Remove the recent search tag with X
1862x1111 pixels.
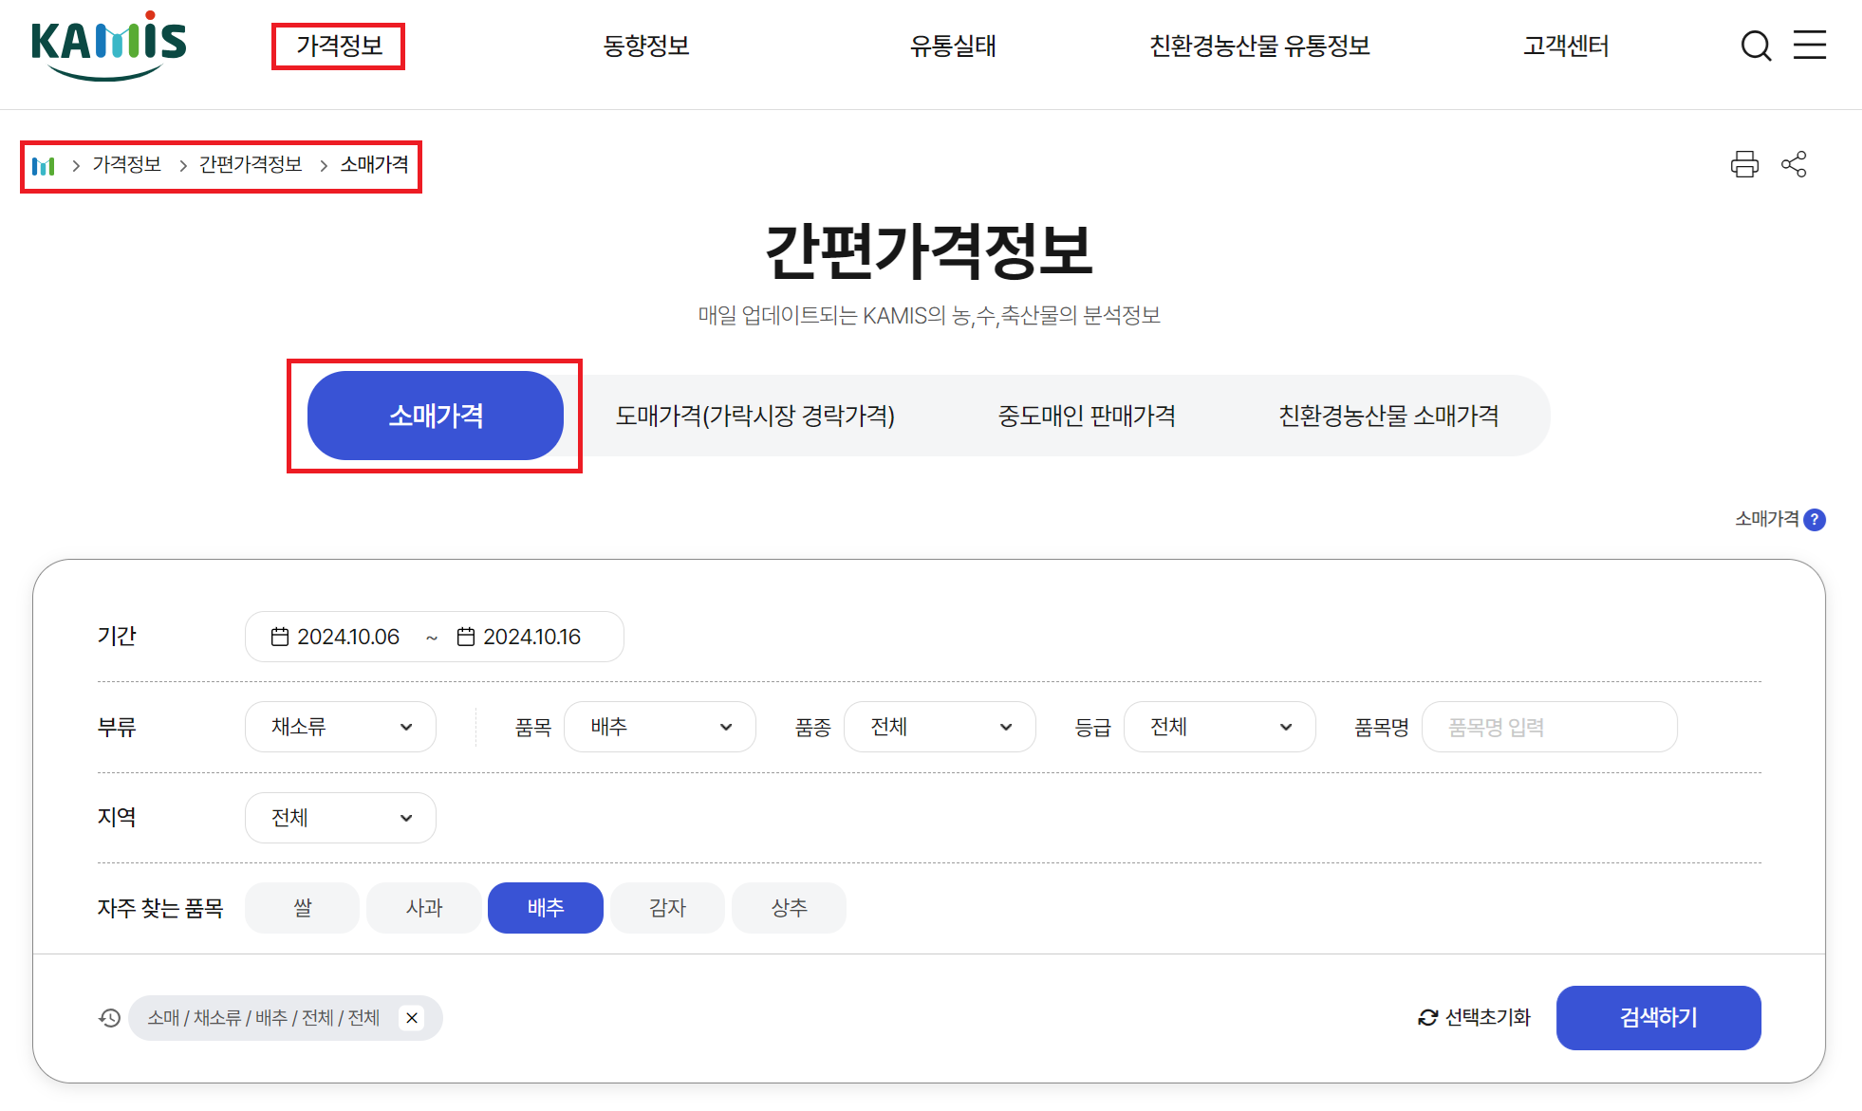tap(412, 1018)
